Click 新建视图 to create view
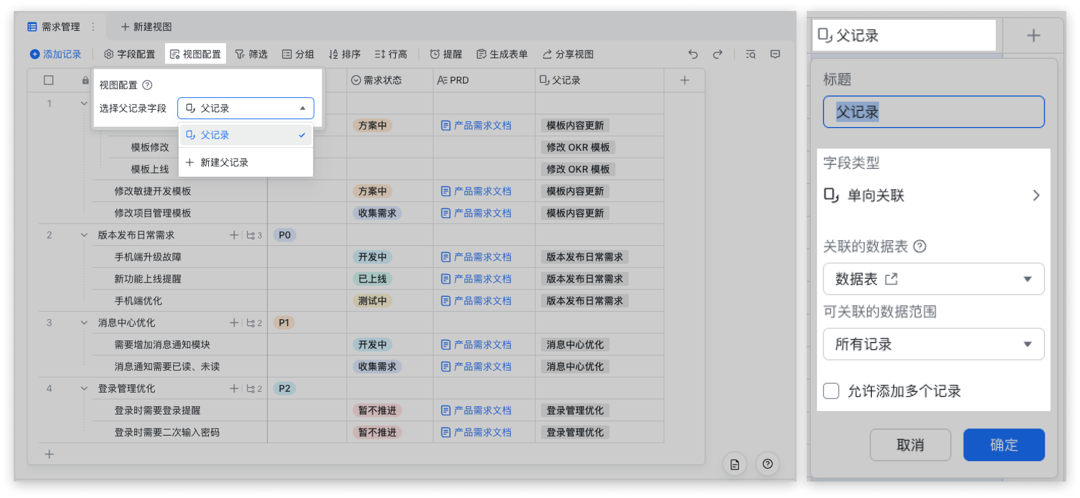Screen dimensions: 1080x498 tap(146, 27)
